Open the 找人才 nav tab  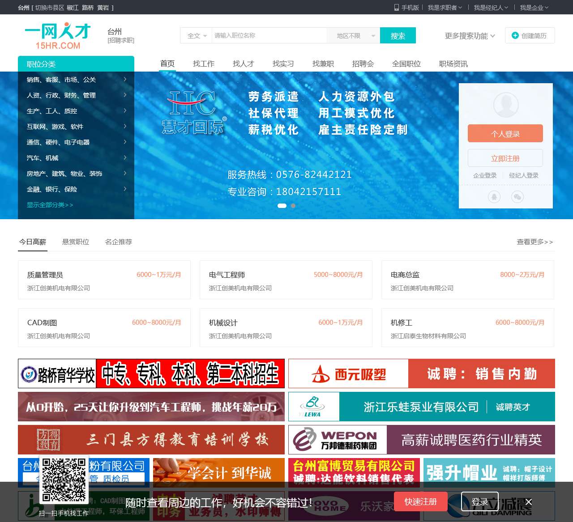244,64
